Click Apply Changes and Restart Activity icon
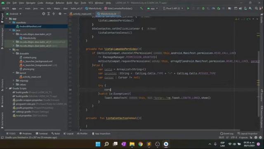 point(193,8)
